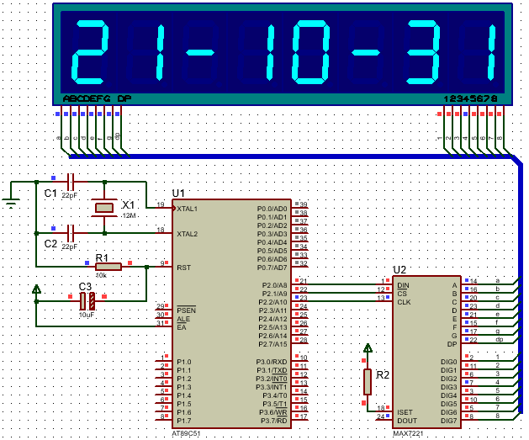Click the P0.0/AD0 pin label
The width and height of the screenshot is (529, 440).
pyautogui.click(x=272, y=209)
